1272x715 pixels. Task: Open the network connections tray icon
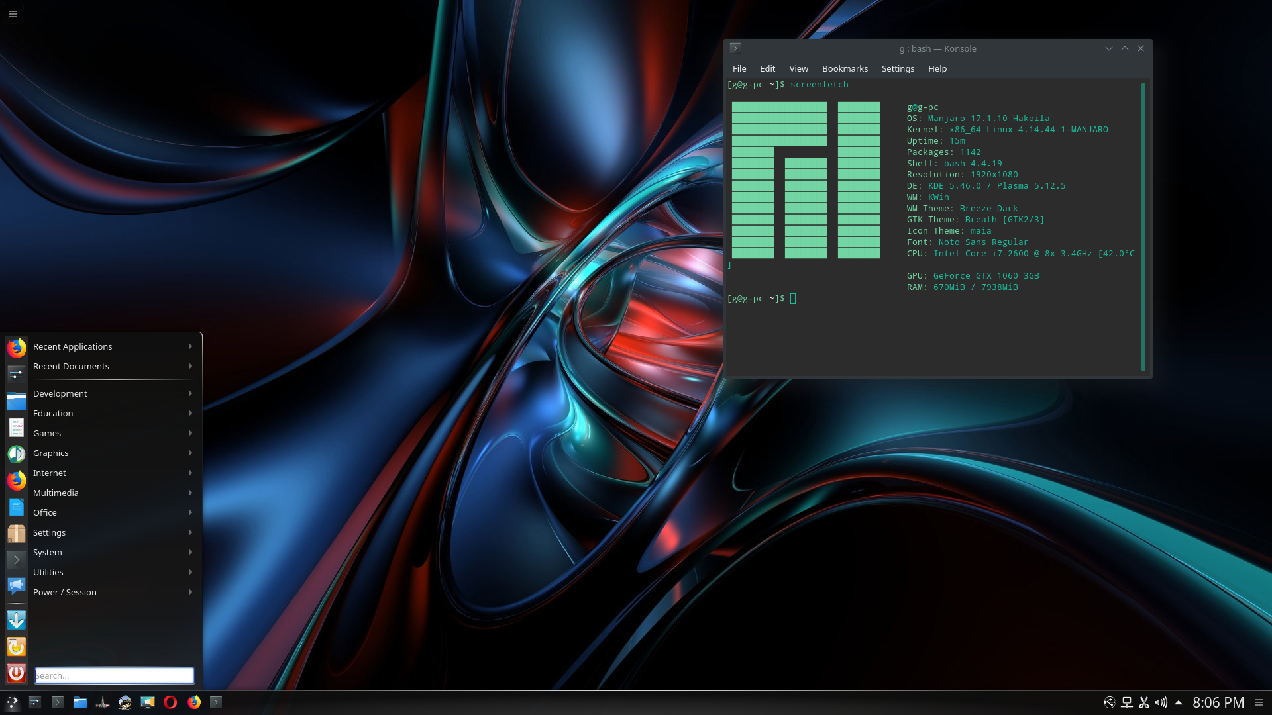[1127, 702]
